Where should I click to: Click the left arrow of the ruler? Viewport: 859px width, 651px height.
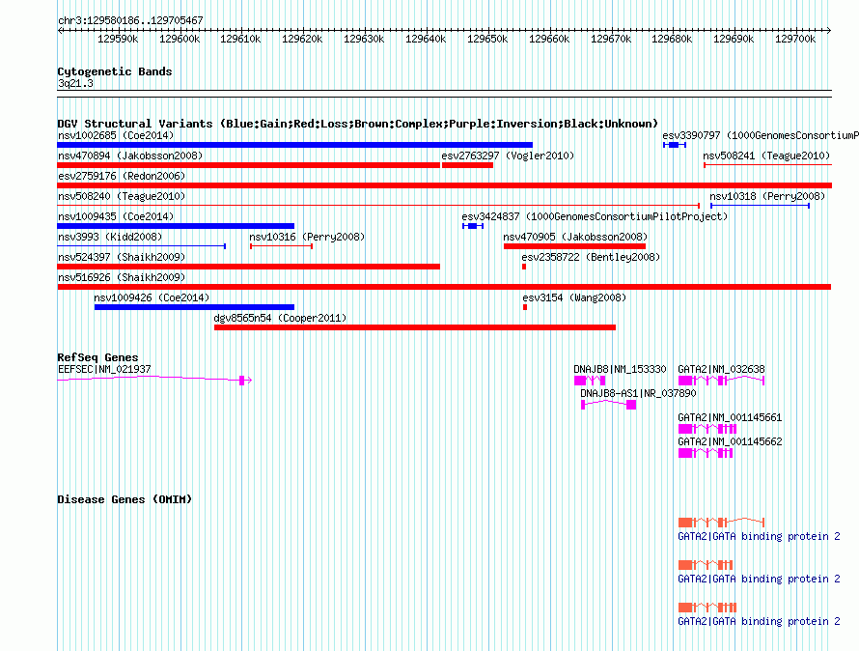pyautogui.click(x=60, y=30)
